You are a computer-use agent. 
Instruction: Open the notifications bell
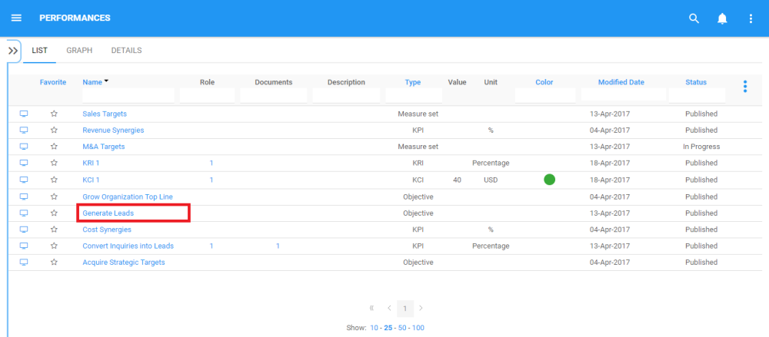coord(722,18)
